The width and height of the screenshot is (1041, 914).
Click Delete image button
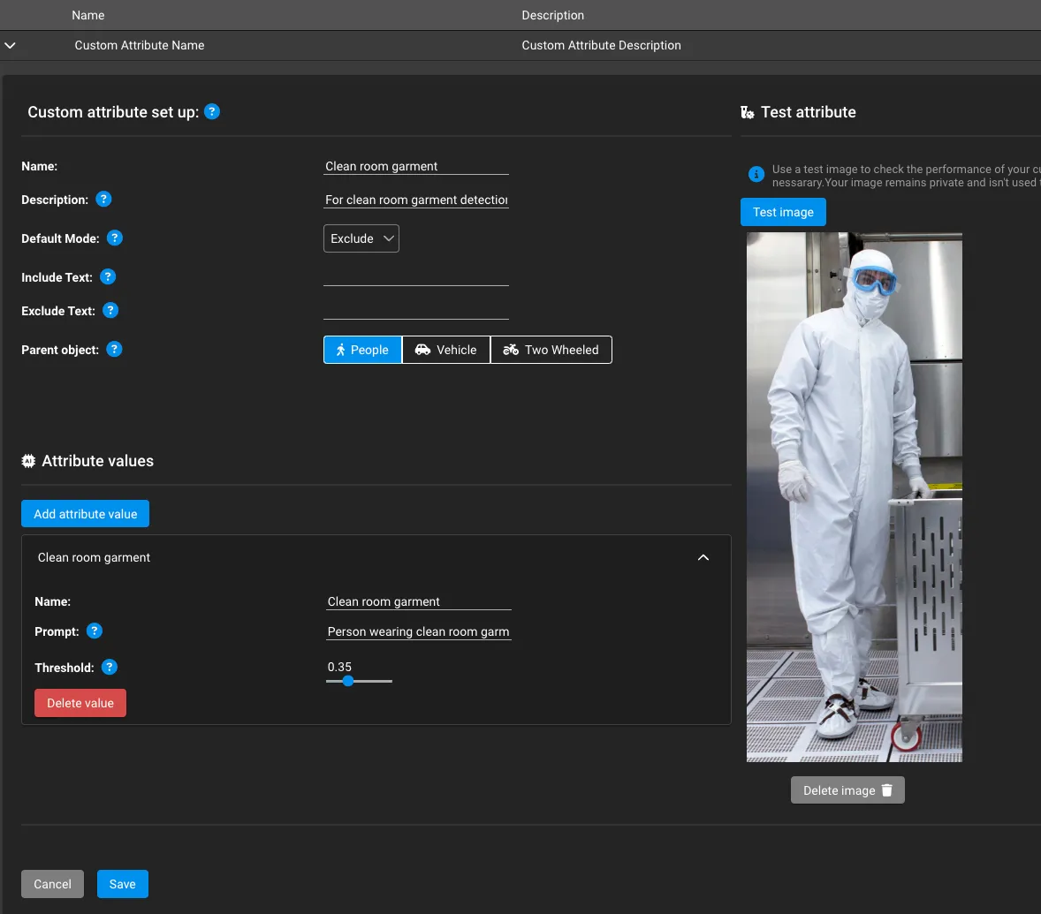coord(847,790)
